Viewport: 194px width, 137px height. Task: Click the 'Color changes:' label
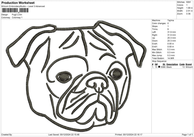pos(159,23)
